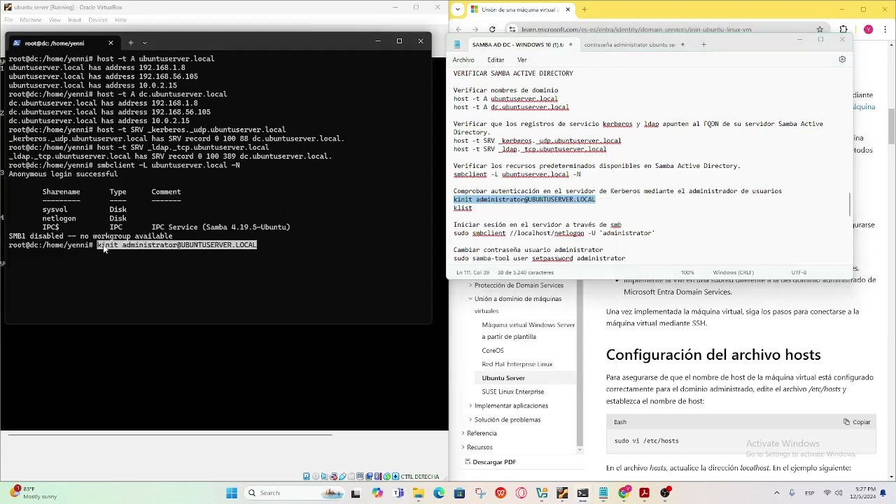Image resolution: width=896 pixels, height=504 pixels.
Task: Open the terminal profile dropdown arrow
Action: (145, 43)
